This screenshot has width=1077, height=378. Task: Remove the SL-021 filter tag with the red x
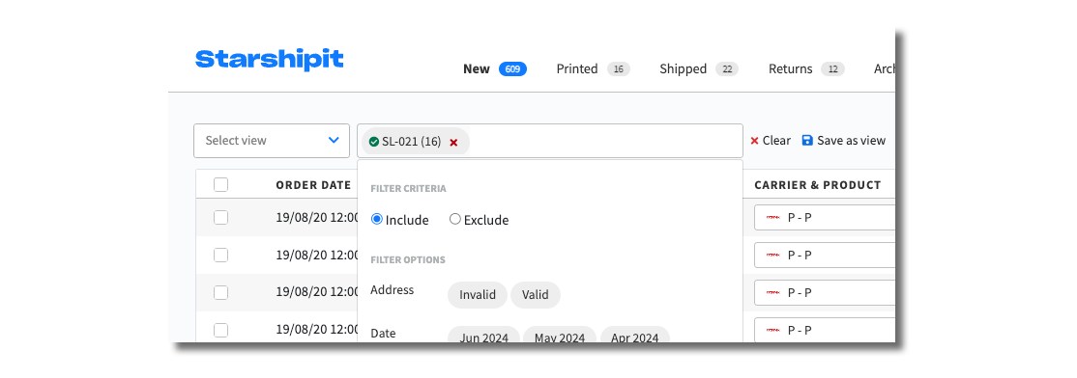tap(453, 142)
